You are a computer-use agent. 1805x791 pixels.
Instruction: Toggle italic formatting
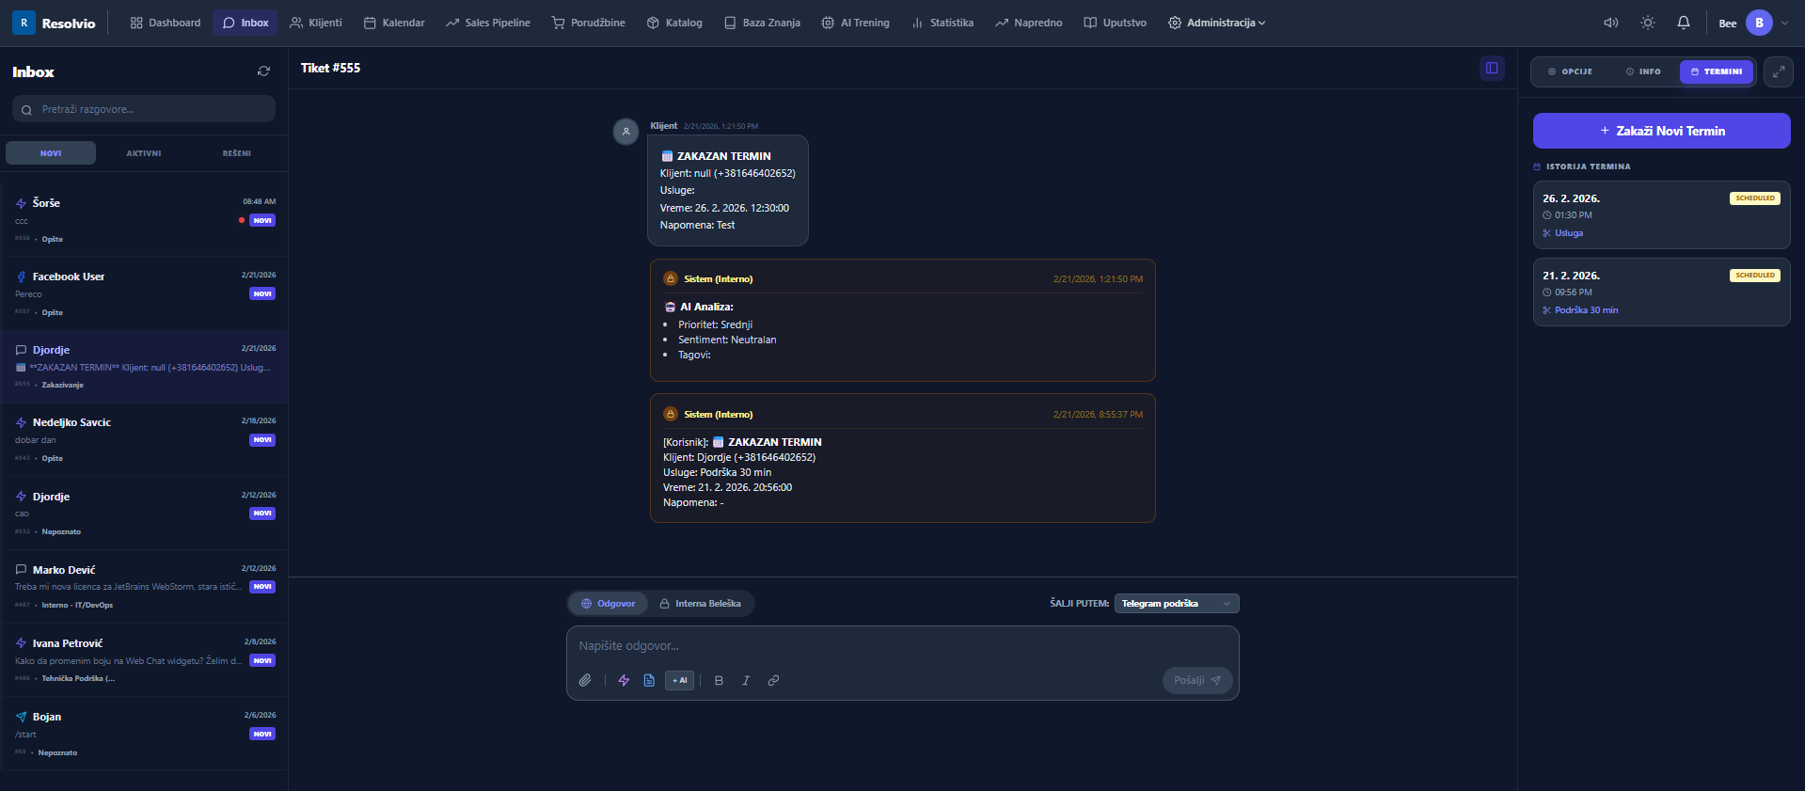(746, 680)
